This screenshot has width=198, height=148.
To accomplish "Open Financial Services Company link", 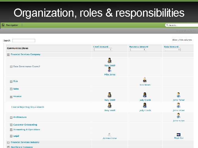I will click(x=26, y=54).
